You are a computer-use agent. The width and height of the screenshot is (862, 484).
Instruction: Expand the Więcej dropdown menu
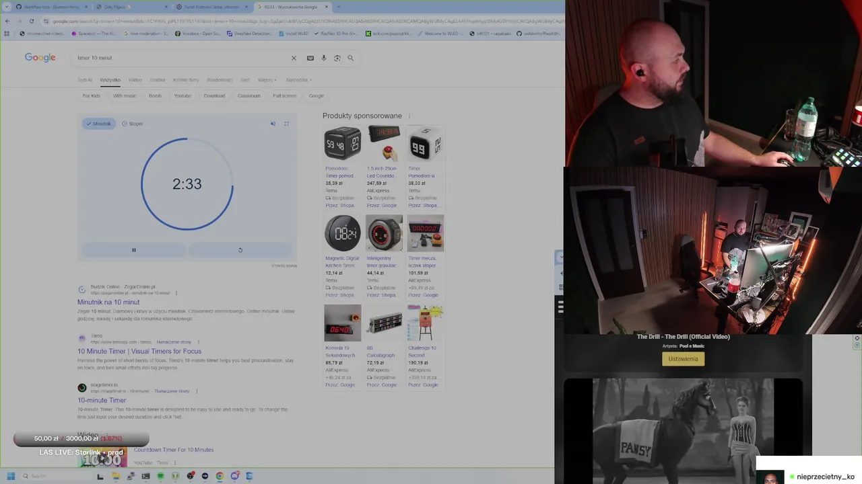click(x=267, y=80)
